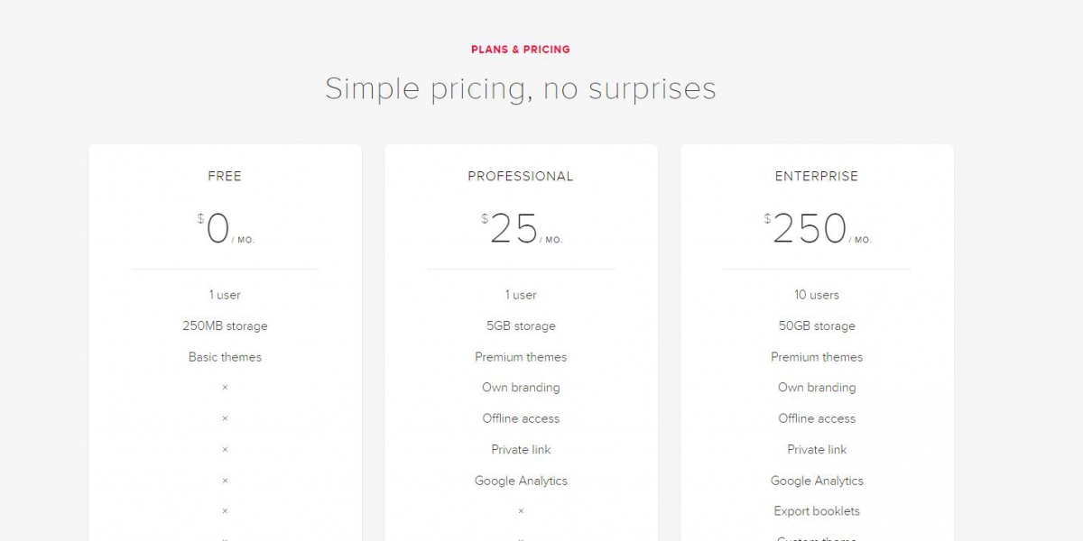Click the 'Export booklets' feature
This screenshot has width=1083, height=541.
[x=817, y=511]
